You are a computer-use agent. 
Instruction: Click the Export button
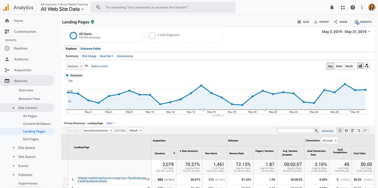pos(322,22)
